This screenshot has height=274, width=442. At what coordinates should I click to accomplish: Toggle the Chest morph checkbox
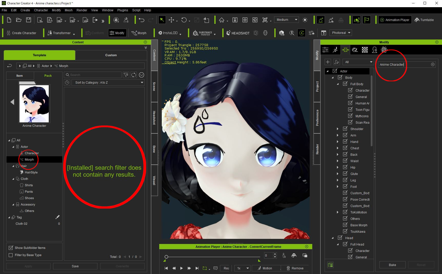(345, 148)
